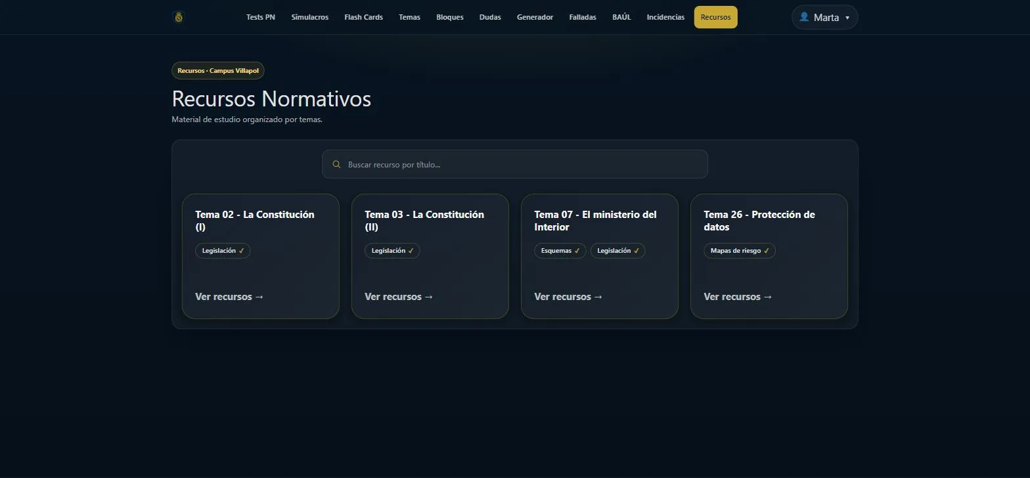Toggle Legislación tag on Tema 02 card
The height and width of the screenshot is (478, 1030).
(223, 251)
